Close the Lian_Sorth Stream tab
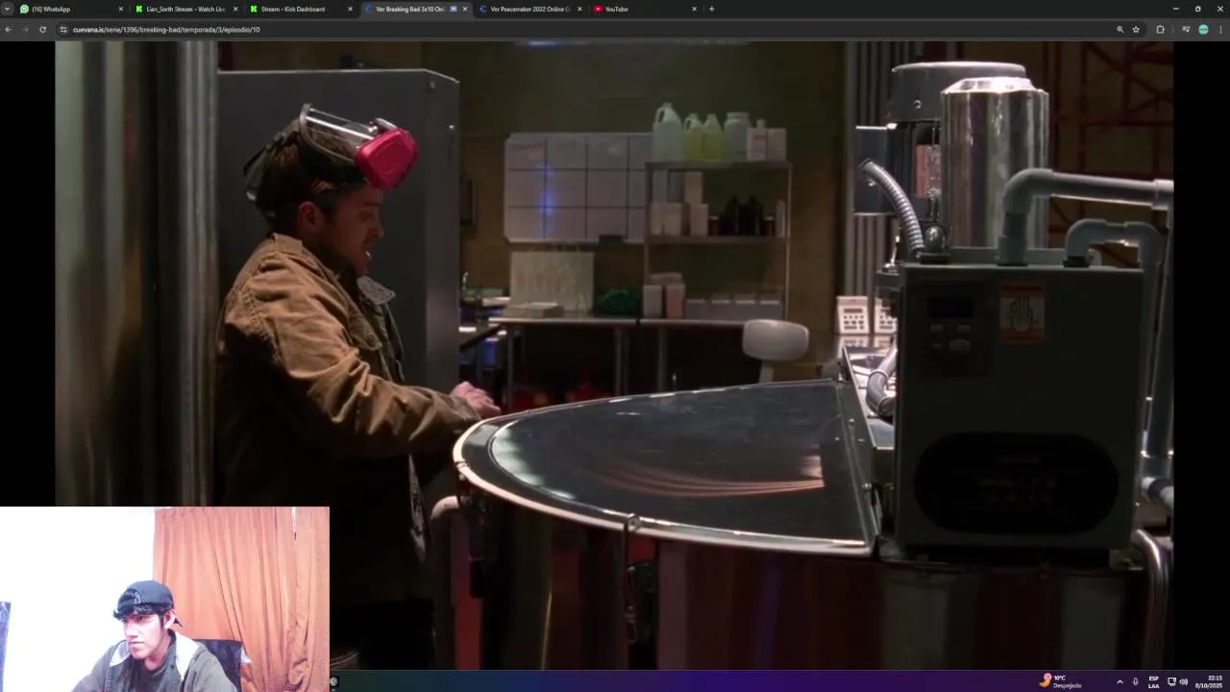 tap(235, 9)
